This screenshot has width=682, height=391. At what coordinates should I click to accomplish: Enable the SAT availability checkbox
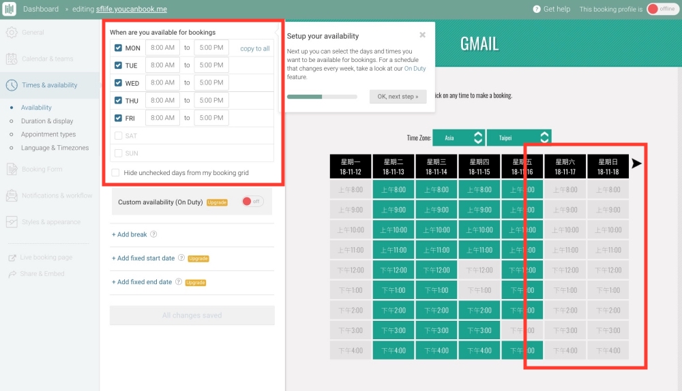(x=118, y=136)
